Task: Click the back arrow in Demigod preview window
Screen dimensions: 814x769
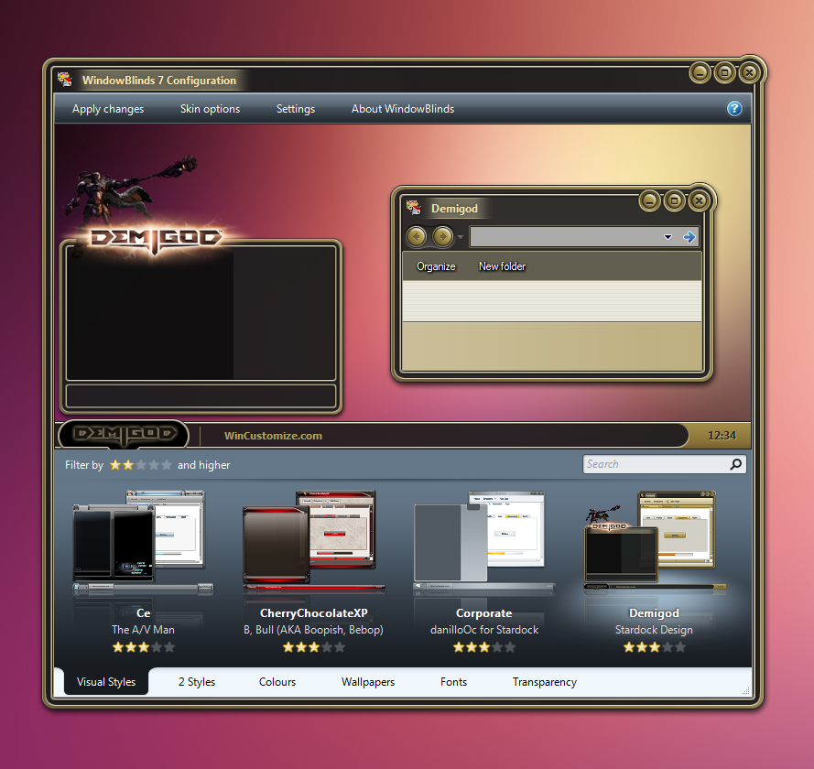Action: click(417, 236)
